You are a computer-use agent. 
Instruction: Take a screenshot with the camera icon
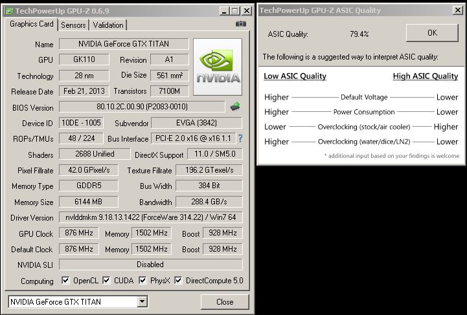pyautogui.click(x=241, y=24)
